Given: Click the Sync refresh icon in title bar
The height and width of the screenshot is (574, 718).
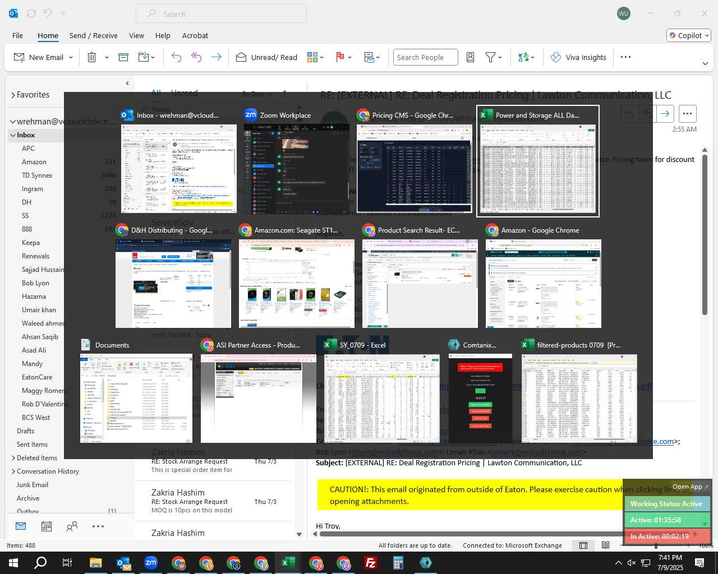Looking at the screenshot, I should click(31, 13).
